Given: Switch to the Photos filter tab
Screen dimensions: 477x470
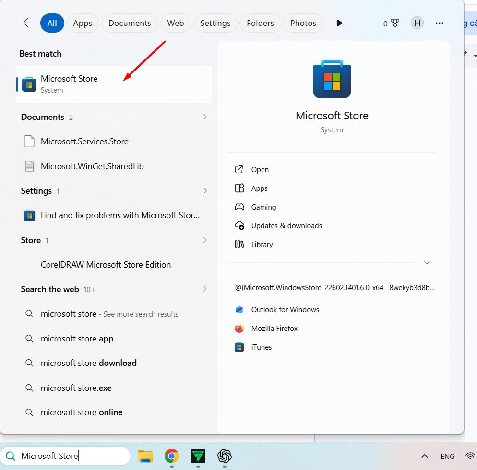Looking at the screenshot, I should 303,23.
